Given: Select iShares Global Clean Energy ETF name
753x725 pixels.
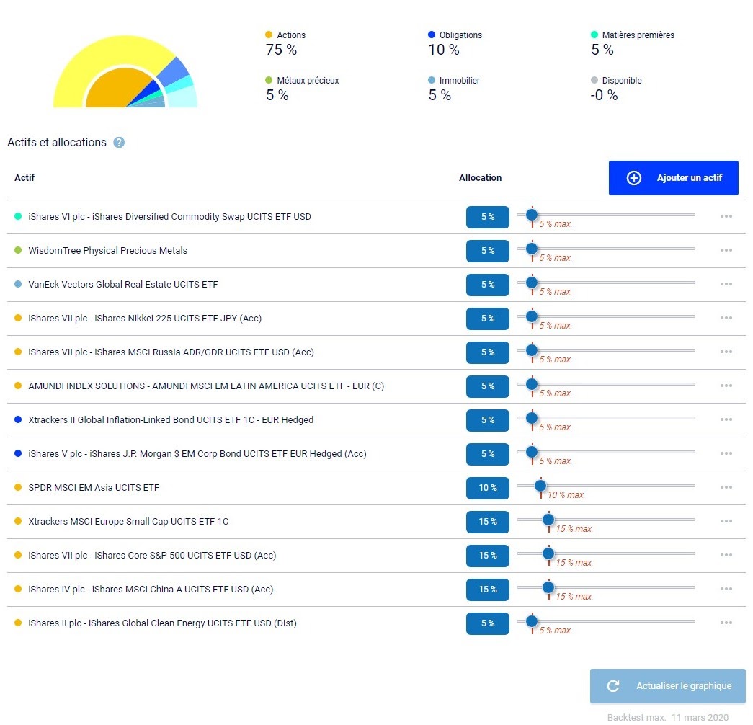Looking at the screenshot, I should [162, 623].
